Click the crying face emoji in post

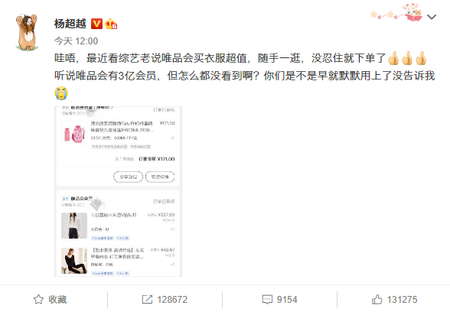[x=61, y=93]
